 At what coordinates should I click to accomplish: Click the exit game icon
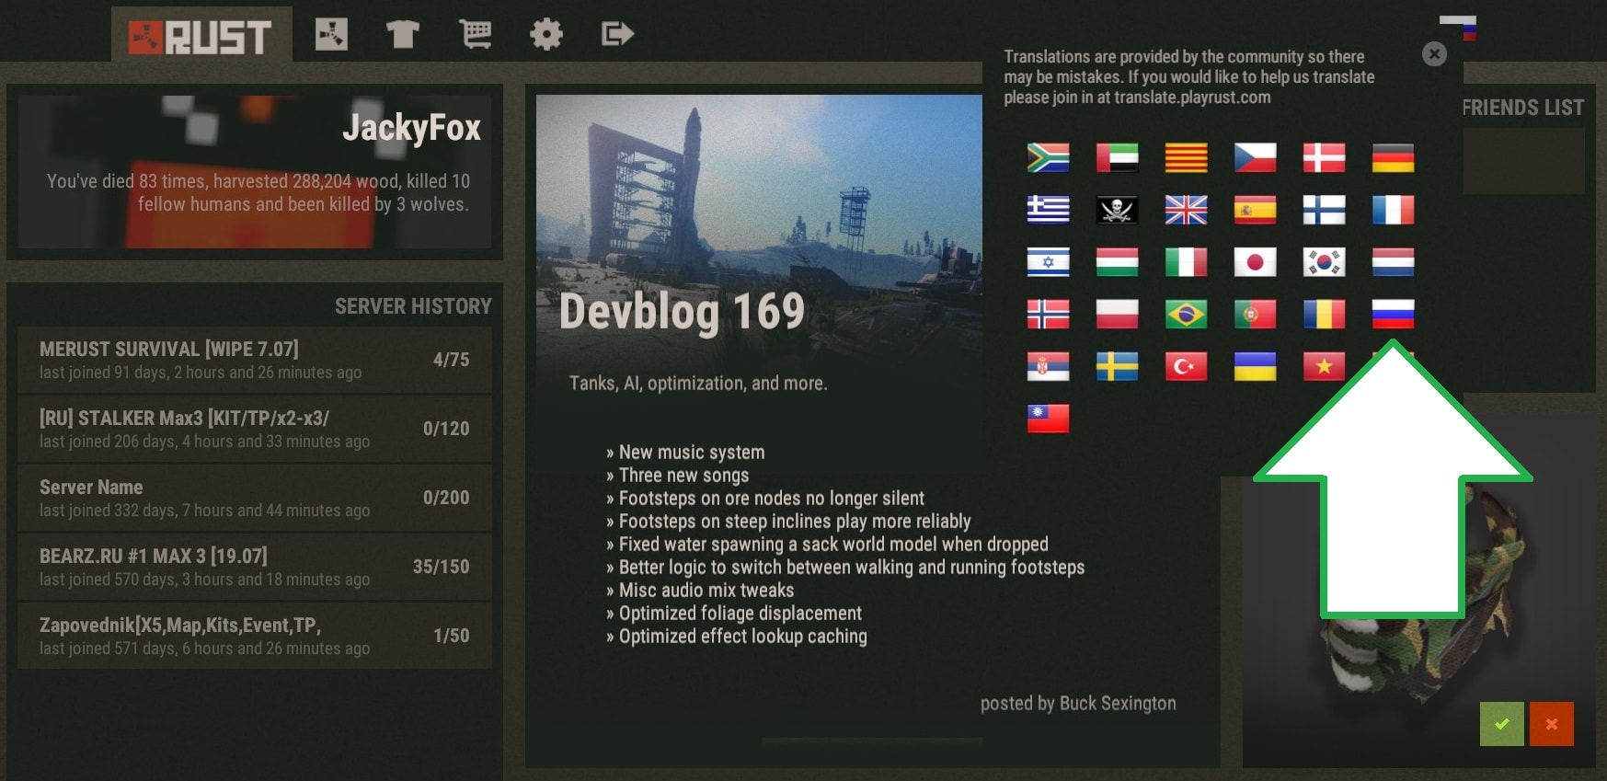click(x=617, y=35)
